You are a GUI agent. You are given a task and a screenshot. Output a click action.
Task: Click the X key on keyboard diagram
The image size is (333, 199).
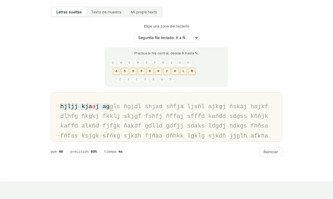tap(128, 80)
